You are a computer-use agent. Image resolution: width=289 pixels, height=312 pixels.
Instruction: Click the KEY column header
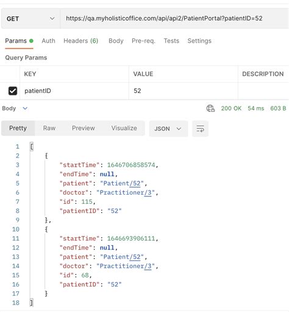(30, 74)
